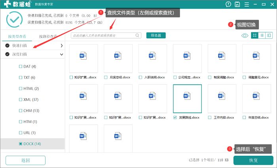Switch to list view
Image resolution: width=277 pixels, height=168 pixels.
(x=262, y=35)
